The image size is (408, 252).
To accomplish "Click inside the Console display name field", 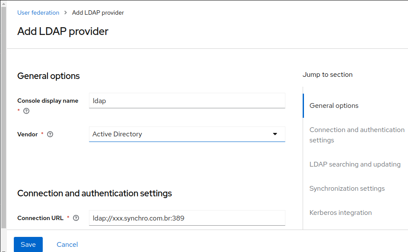I will [x=187, y=101].
